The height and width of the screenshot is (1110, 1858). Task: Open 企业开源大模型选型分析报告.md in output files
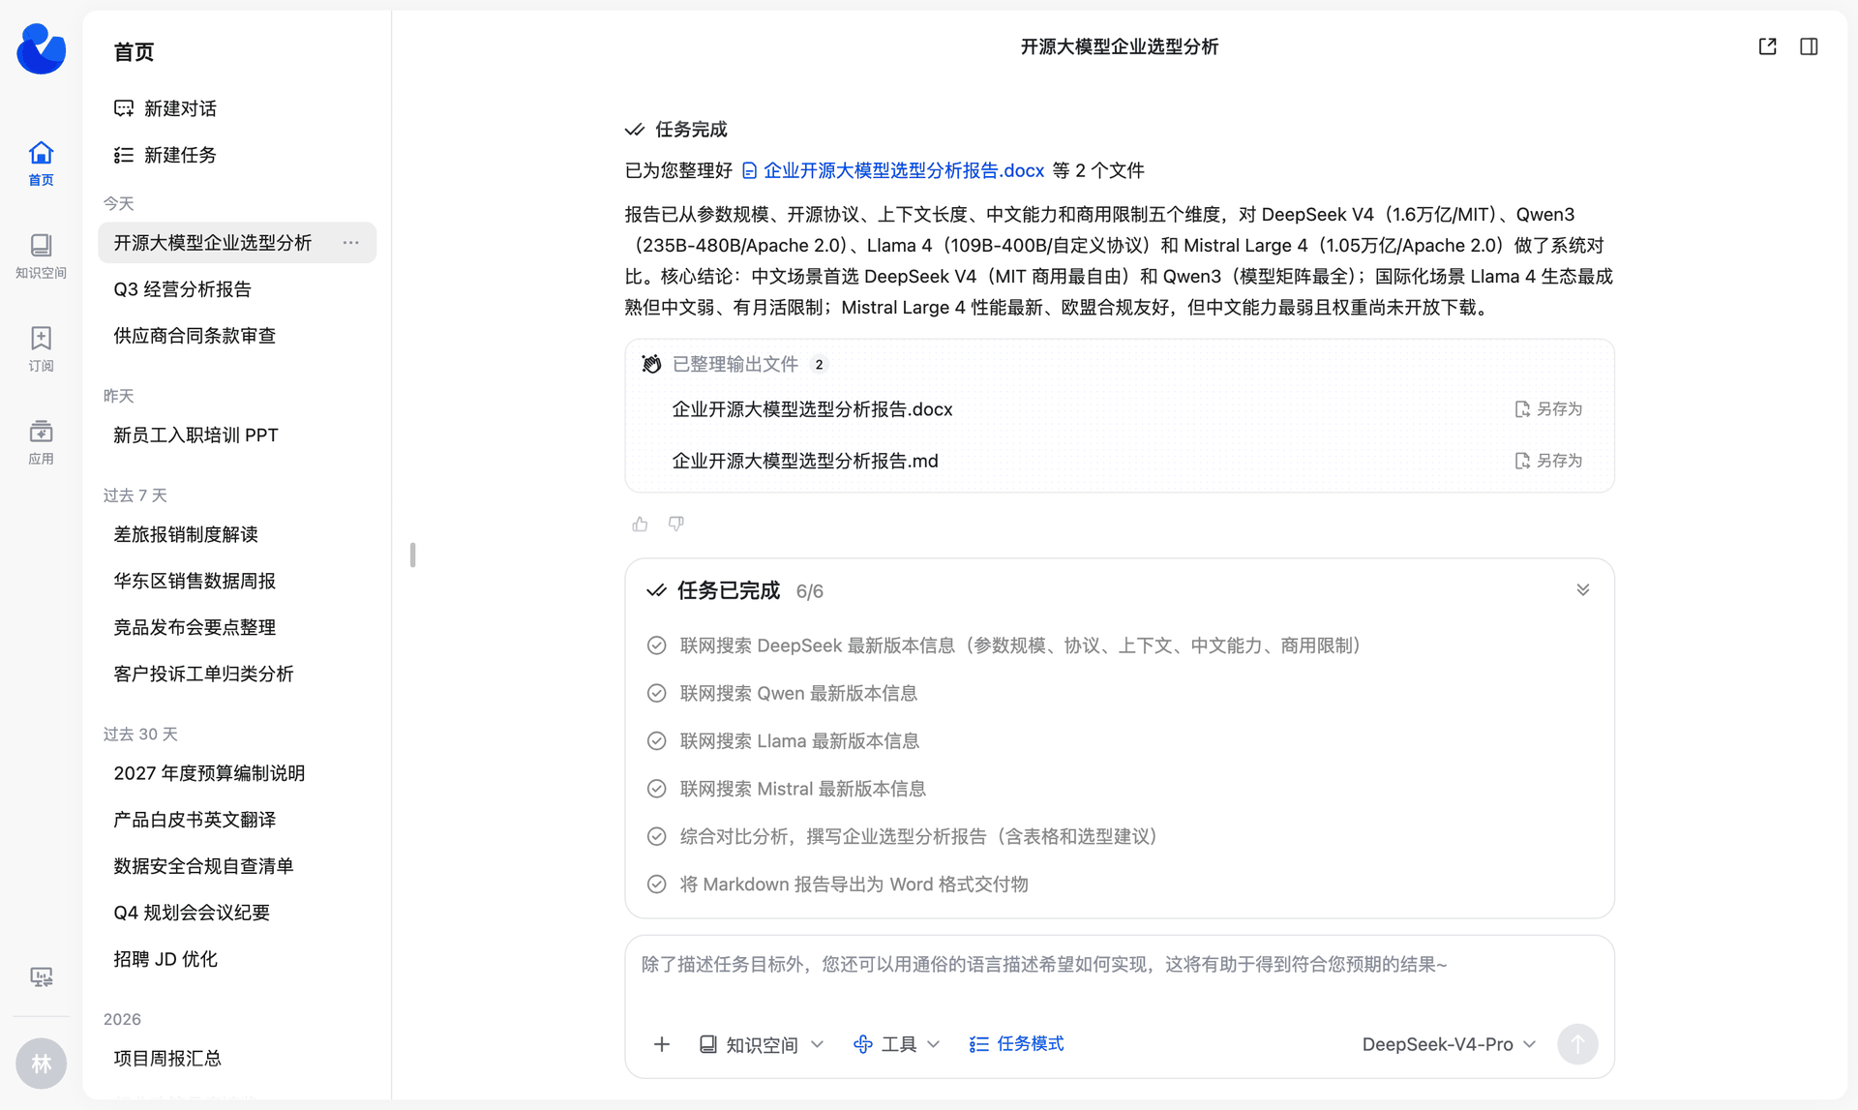805,461
